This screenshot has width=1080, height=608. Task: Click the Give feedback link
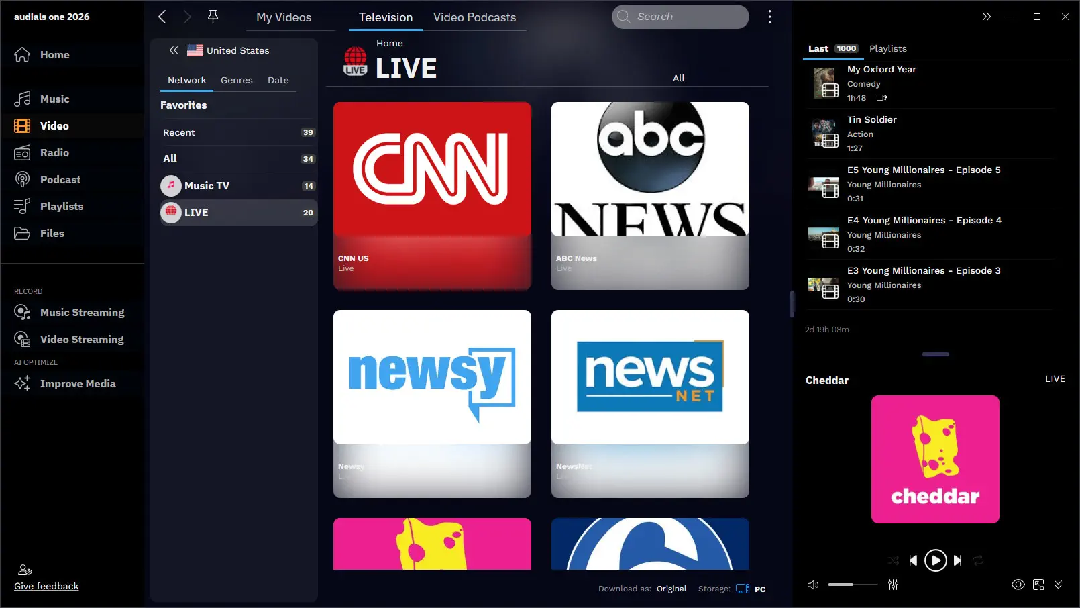pyautogui.click(x=46, y=586)
